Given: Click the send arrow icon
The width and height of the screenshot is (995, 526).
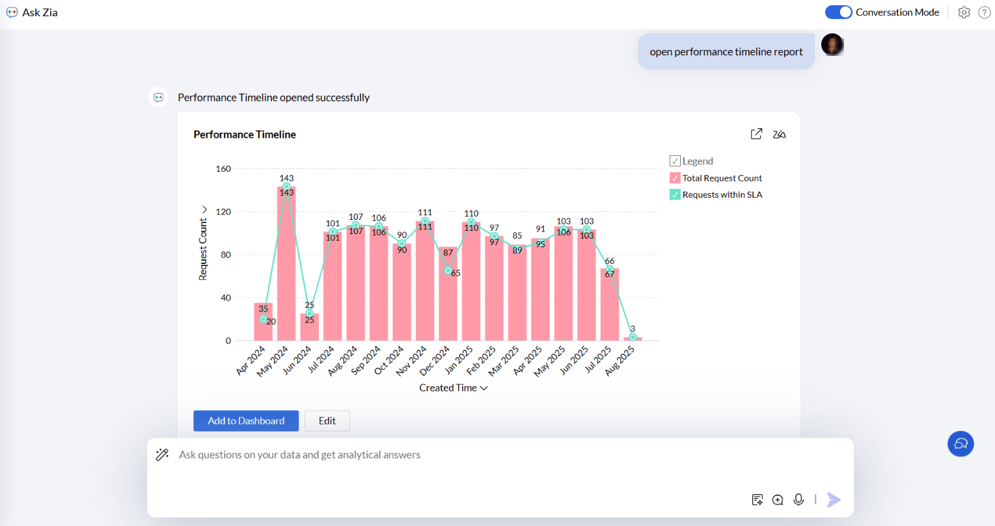Looking at the screenshot, I should pyautogui.click(x=834, y=499).
